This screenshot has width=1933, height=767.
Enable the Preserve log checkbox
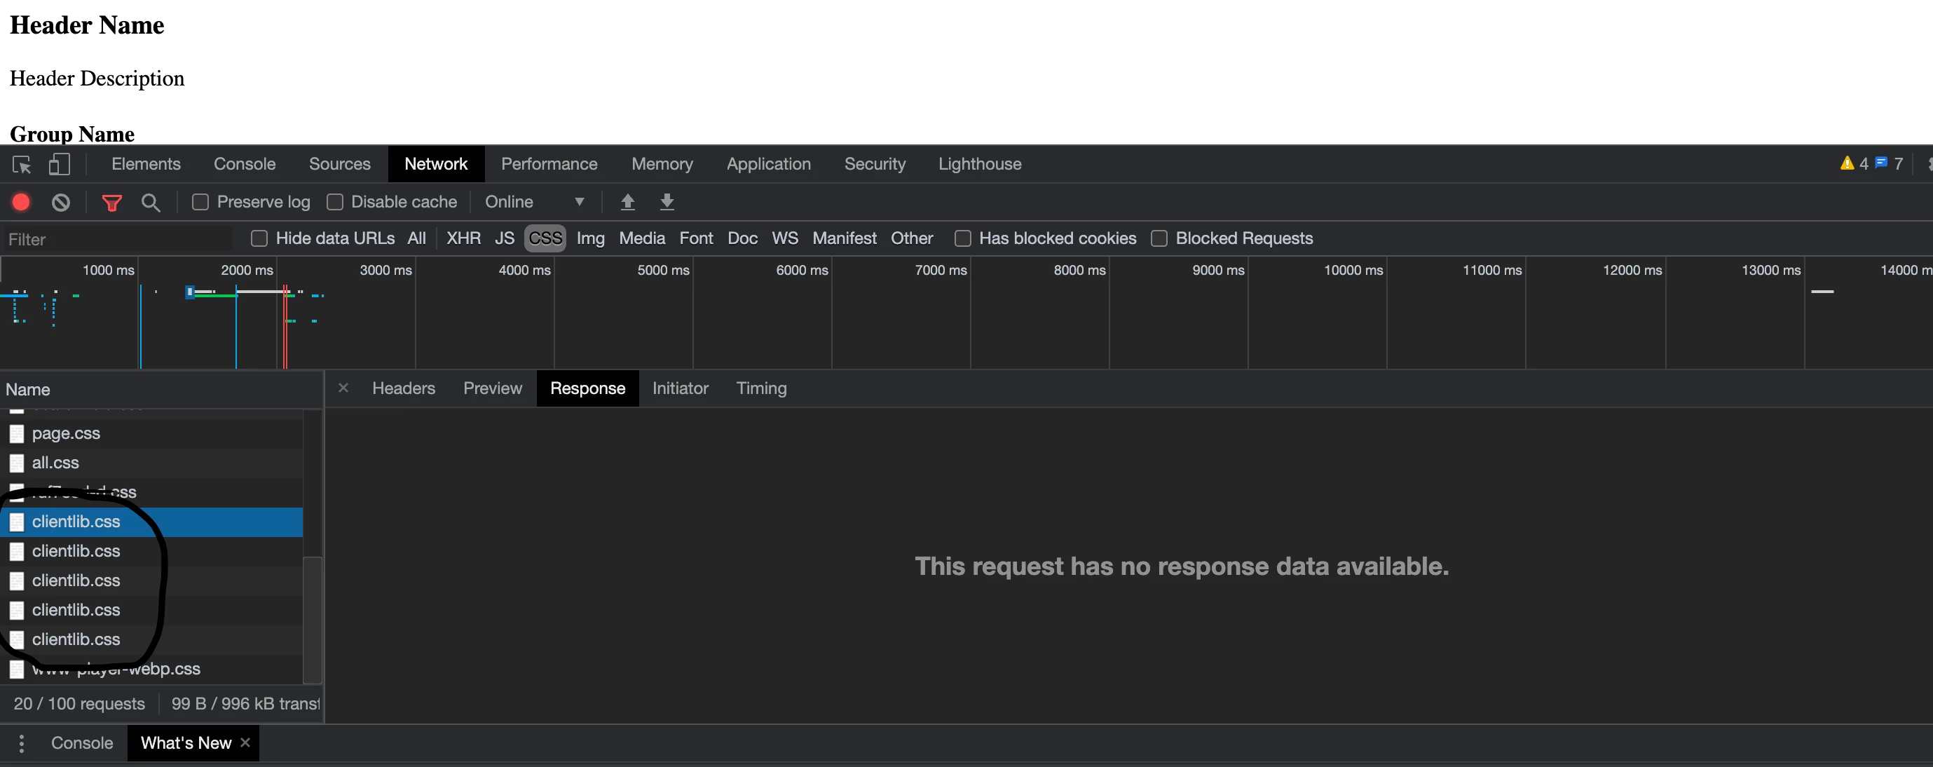pyautogui.click(x=200, y=202)
